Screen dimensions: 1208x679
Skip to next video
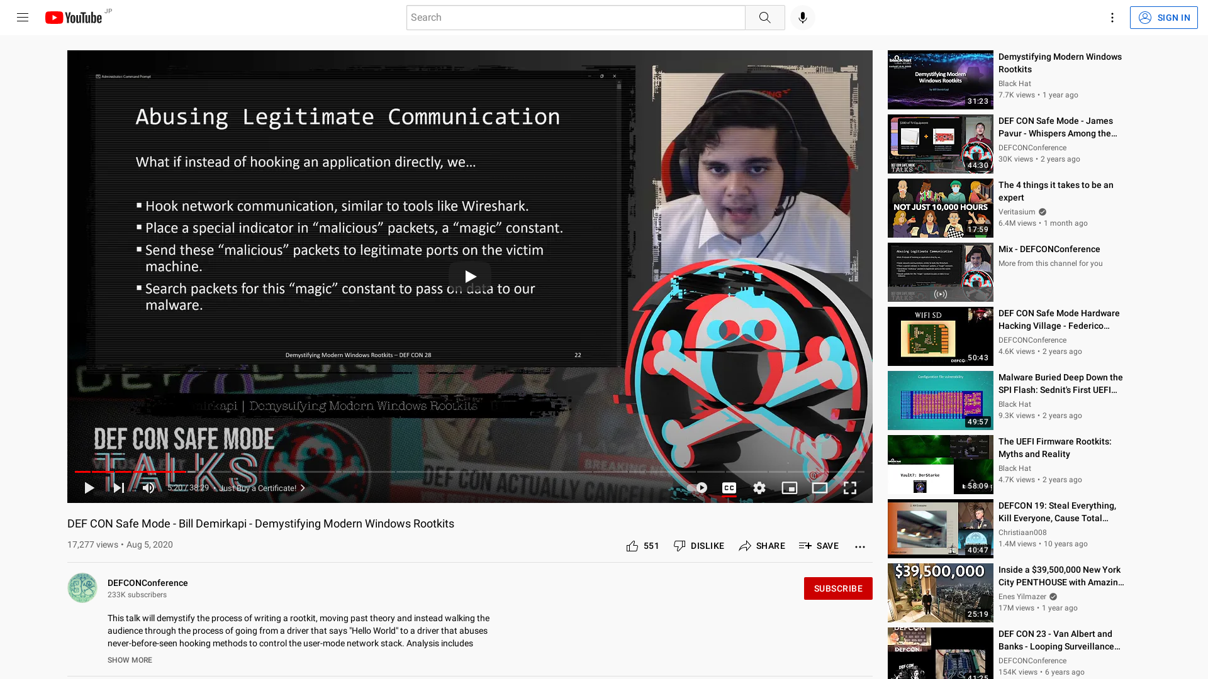[118, 488]
